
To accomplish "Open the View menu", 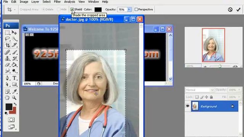I will coord(82,2).
